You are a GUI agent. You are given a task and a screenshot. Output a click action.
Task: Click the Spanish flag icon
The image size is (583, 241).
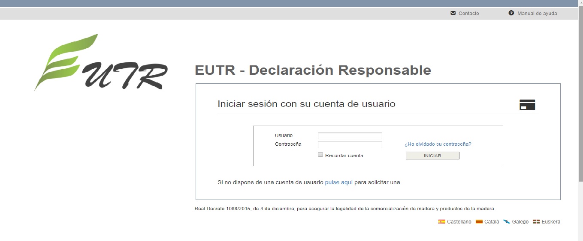[441, 222]
